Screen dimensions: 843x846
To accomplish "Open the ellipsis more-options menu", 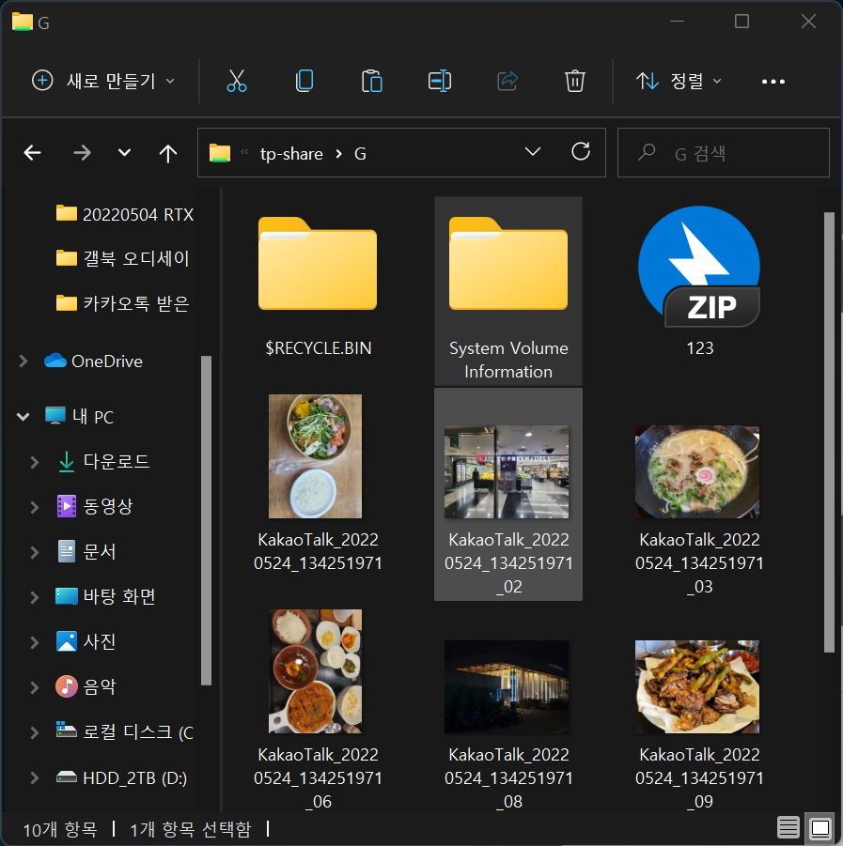I will pos(773,81).
